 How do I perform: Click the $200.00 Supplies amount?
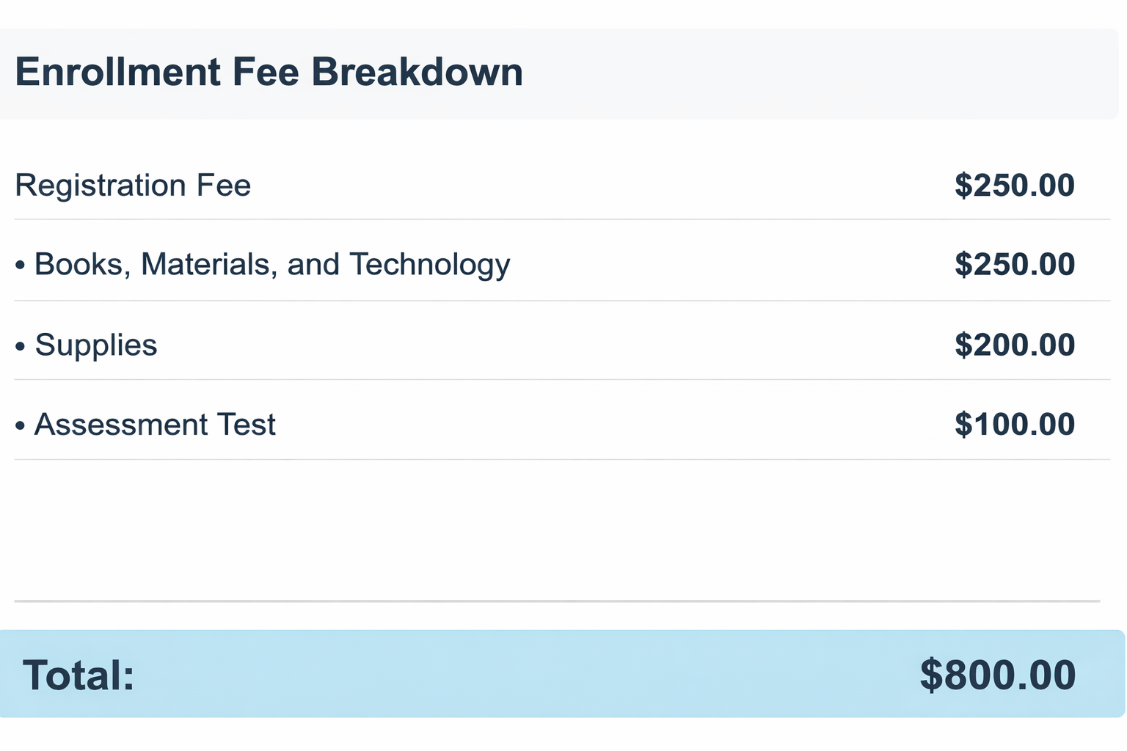pos(1014,345)
